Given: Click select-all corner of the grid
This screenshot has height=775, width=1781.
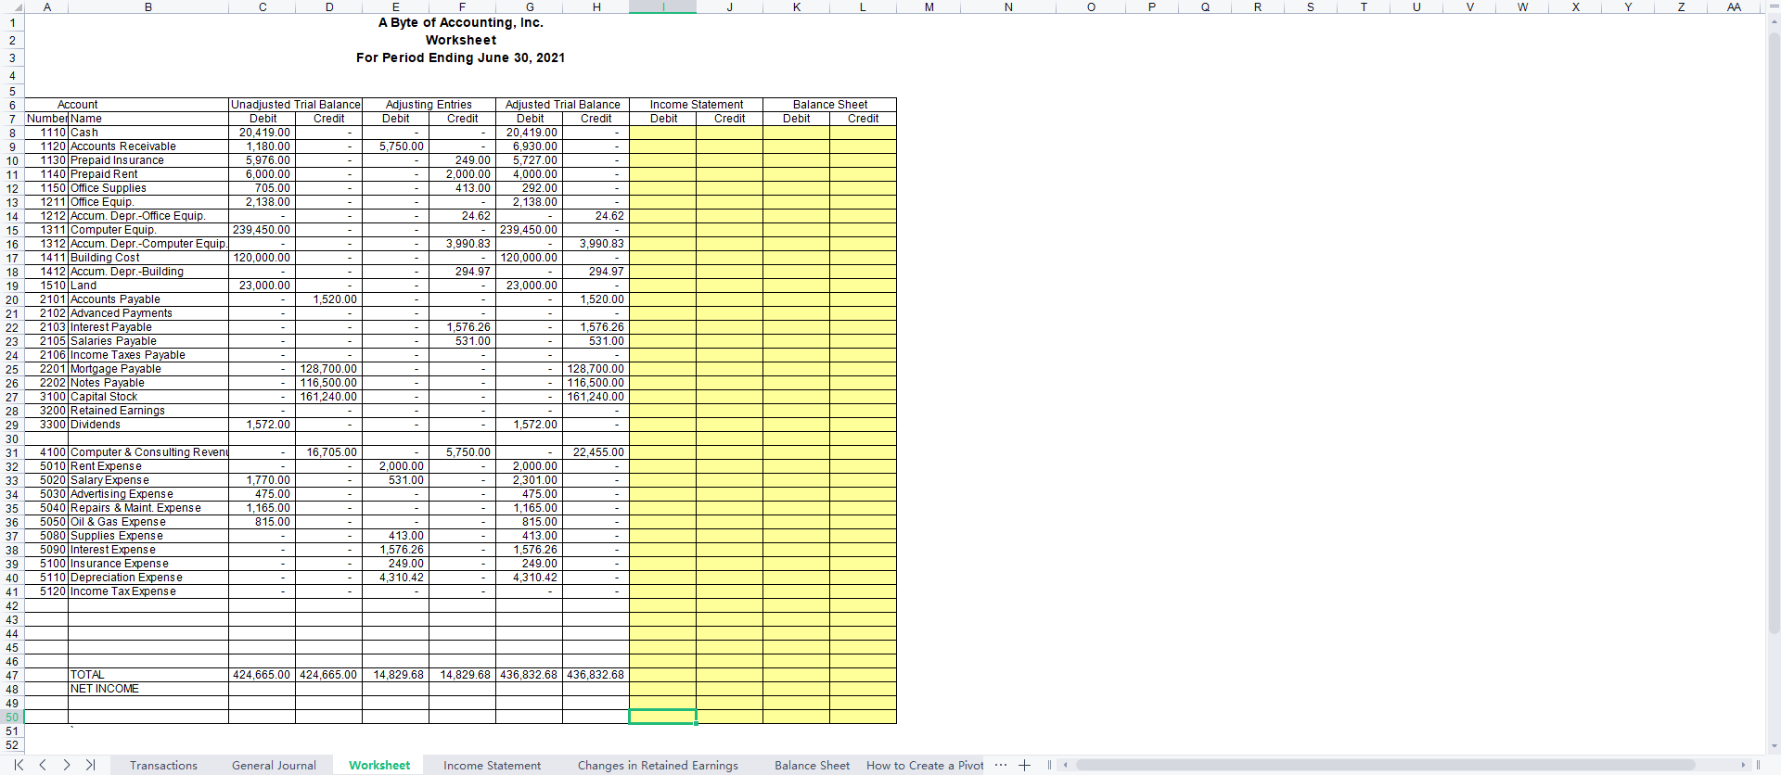Looking at the screenshot, I should click(x=12, y=6).
